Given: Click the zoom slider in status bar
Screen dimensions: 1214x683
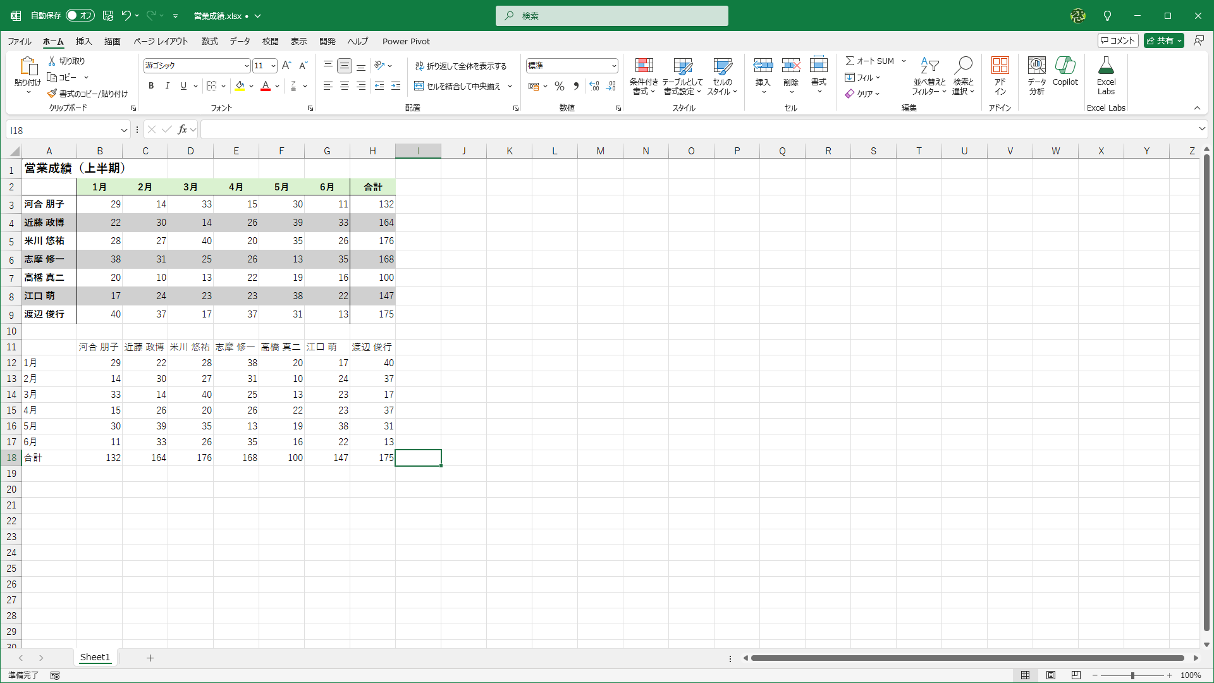Looking at the screenshot, I should click(1132, 675).
